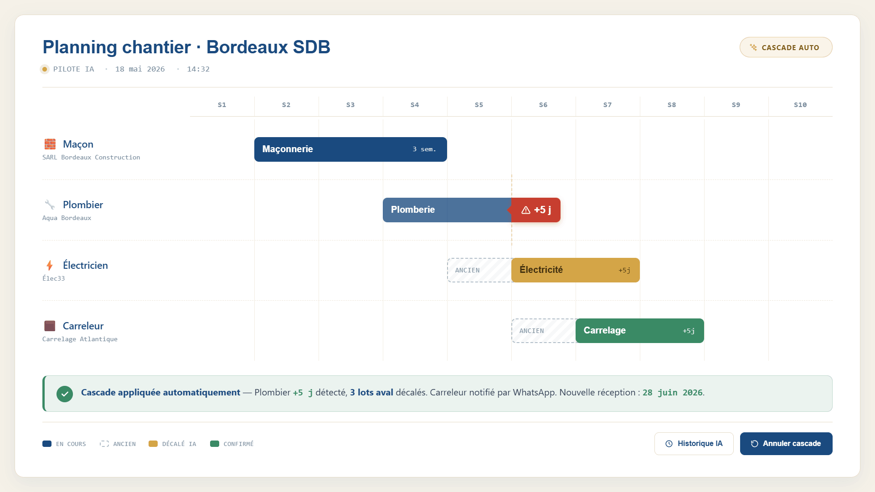Click the brick icon beside Maçon
The image size is (875, 492).
(x=50, y=144)
